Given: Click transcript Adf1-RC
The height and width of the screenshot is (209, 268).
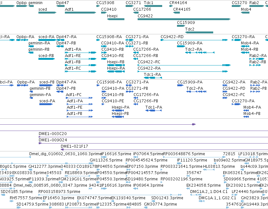Looking at the screenshot, I should [81, 71].
